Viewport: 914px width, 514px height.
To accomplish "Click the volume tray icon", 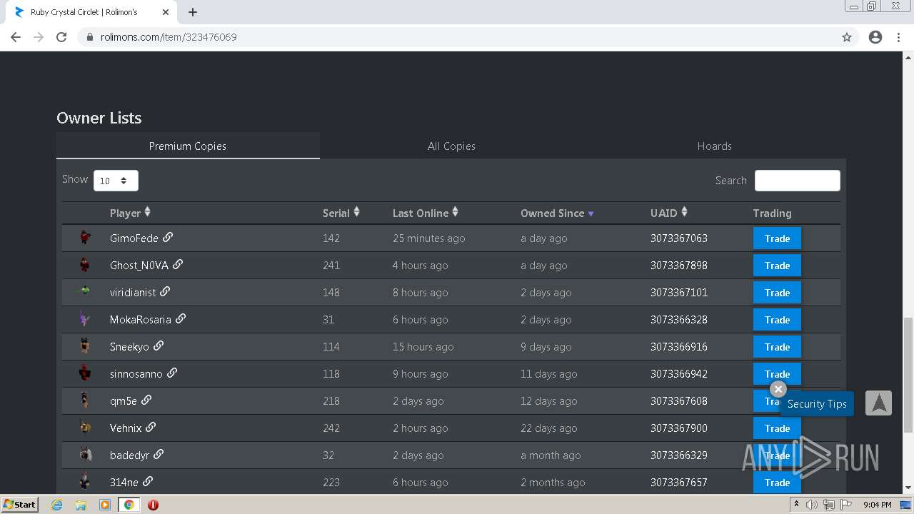I will pos(812,505).
